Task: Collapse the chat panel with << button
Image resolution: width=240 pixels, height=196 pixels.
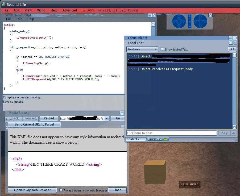Action: 232,49
